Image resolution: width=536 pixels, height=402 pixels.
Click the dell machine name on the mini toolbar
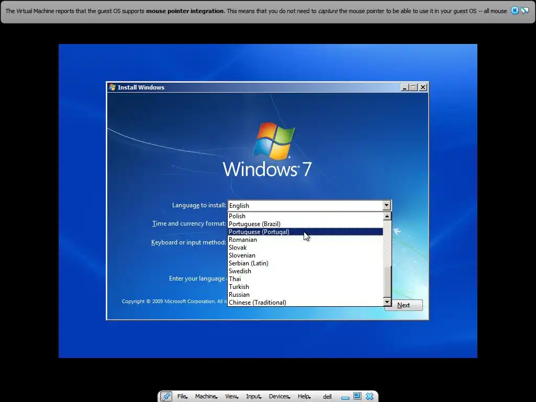[x=328, y=397]
